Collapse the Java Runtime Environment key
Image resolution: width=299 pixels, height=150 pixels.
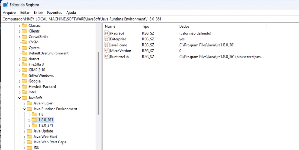pos(24,109)
